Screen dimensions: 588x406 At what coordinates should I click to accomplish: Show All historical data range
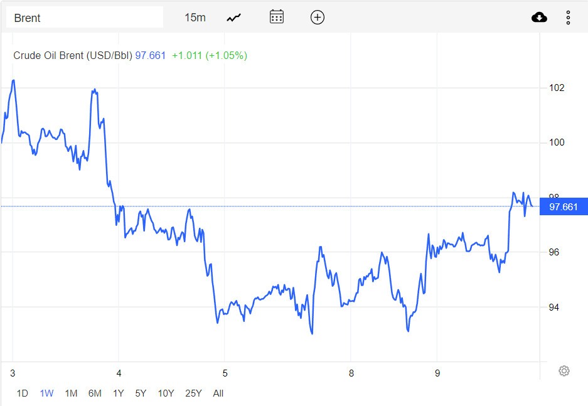(x=218, y=393)
